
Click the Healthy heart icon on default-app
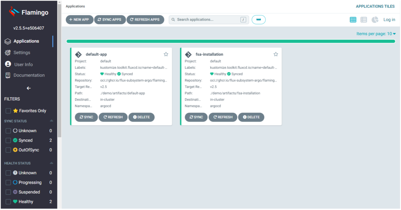point(102,74)
